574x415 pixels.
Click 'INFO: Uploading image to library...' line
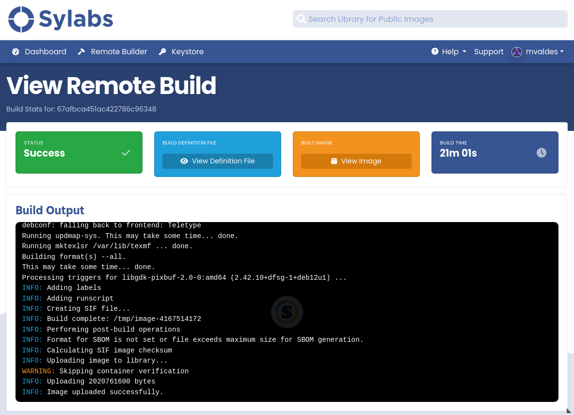click(95, 361)
